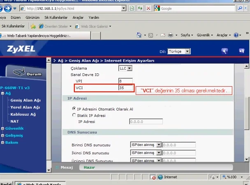Expand the Bakım tree node
The image size is (250, 185).
[x=2, y=142]
